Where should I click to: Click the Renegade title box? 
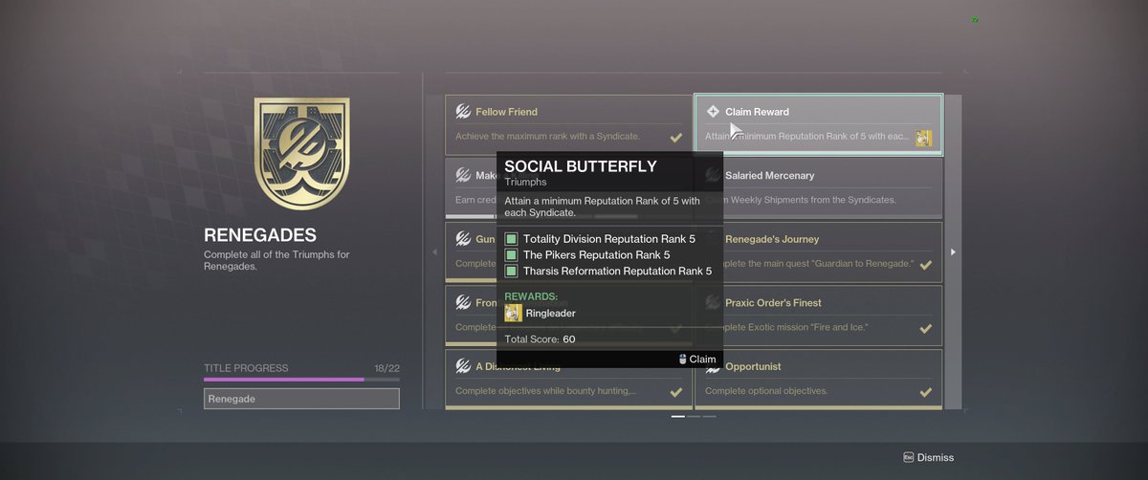click(x=301, y=399)
